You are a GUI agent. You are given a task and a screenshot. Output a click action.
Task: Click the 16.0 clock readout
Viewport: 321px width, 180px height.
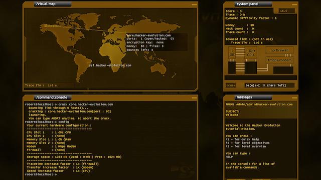coord(286,11)
